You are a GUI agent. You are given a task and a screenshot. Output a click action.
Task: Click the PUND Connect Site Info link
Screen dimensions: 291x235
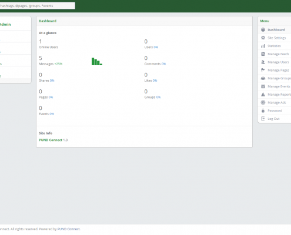pos(51,140)
